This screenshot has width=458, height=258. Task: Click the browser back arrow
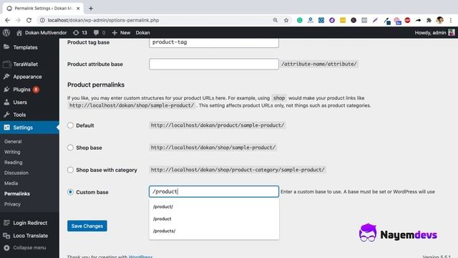(x=7, y=20)
